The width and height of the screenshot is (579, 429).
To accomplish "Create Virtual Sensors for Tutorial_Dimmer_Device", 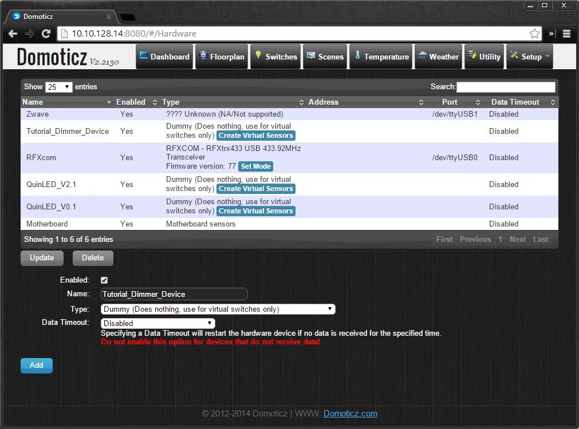I will (255, 136).
